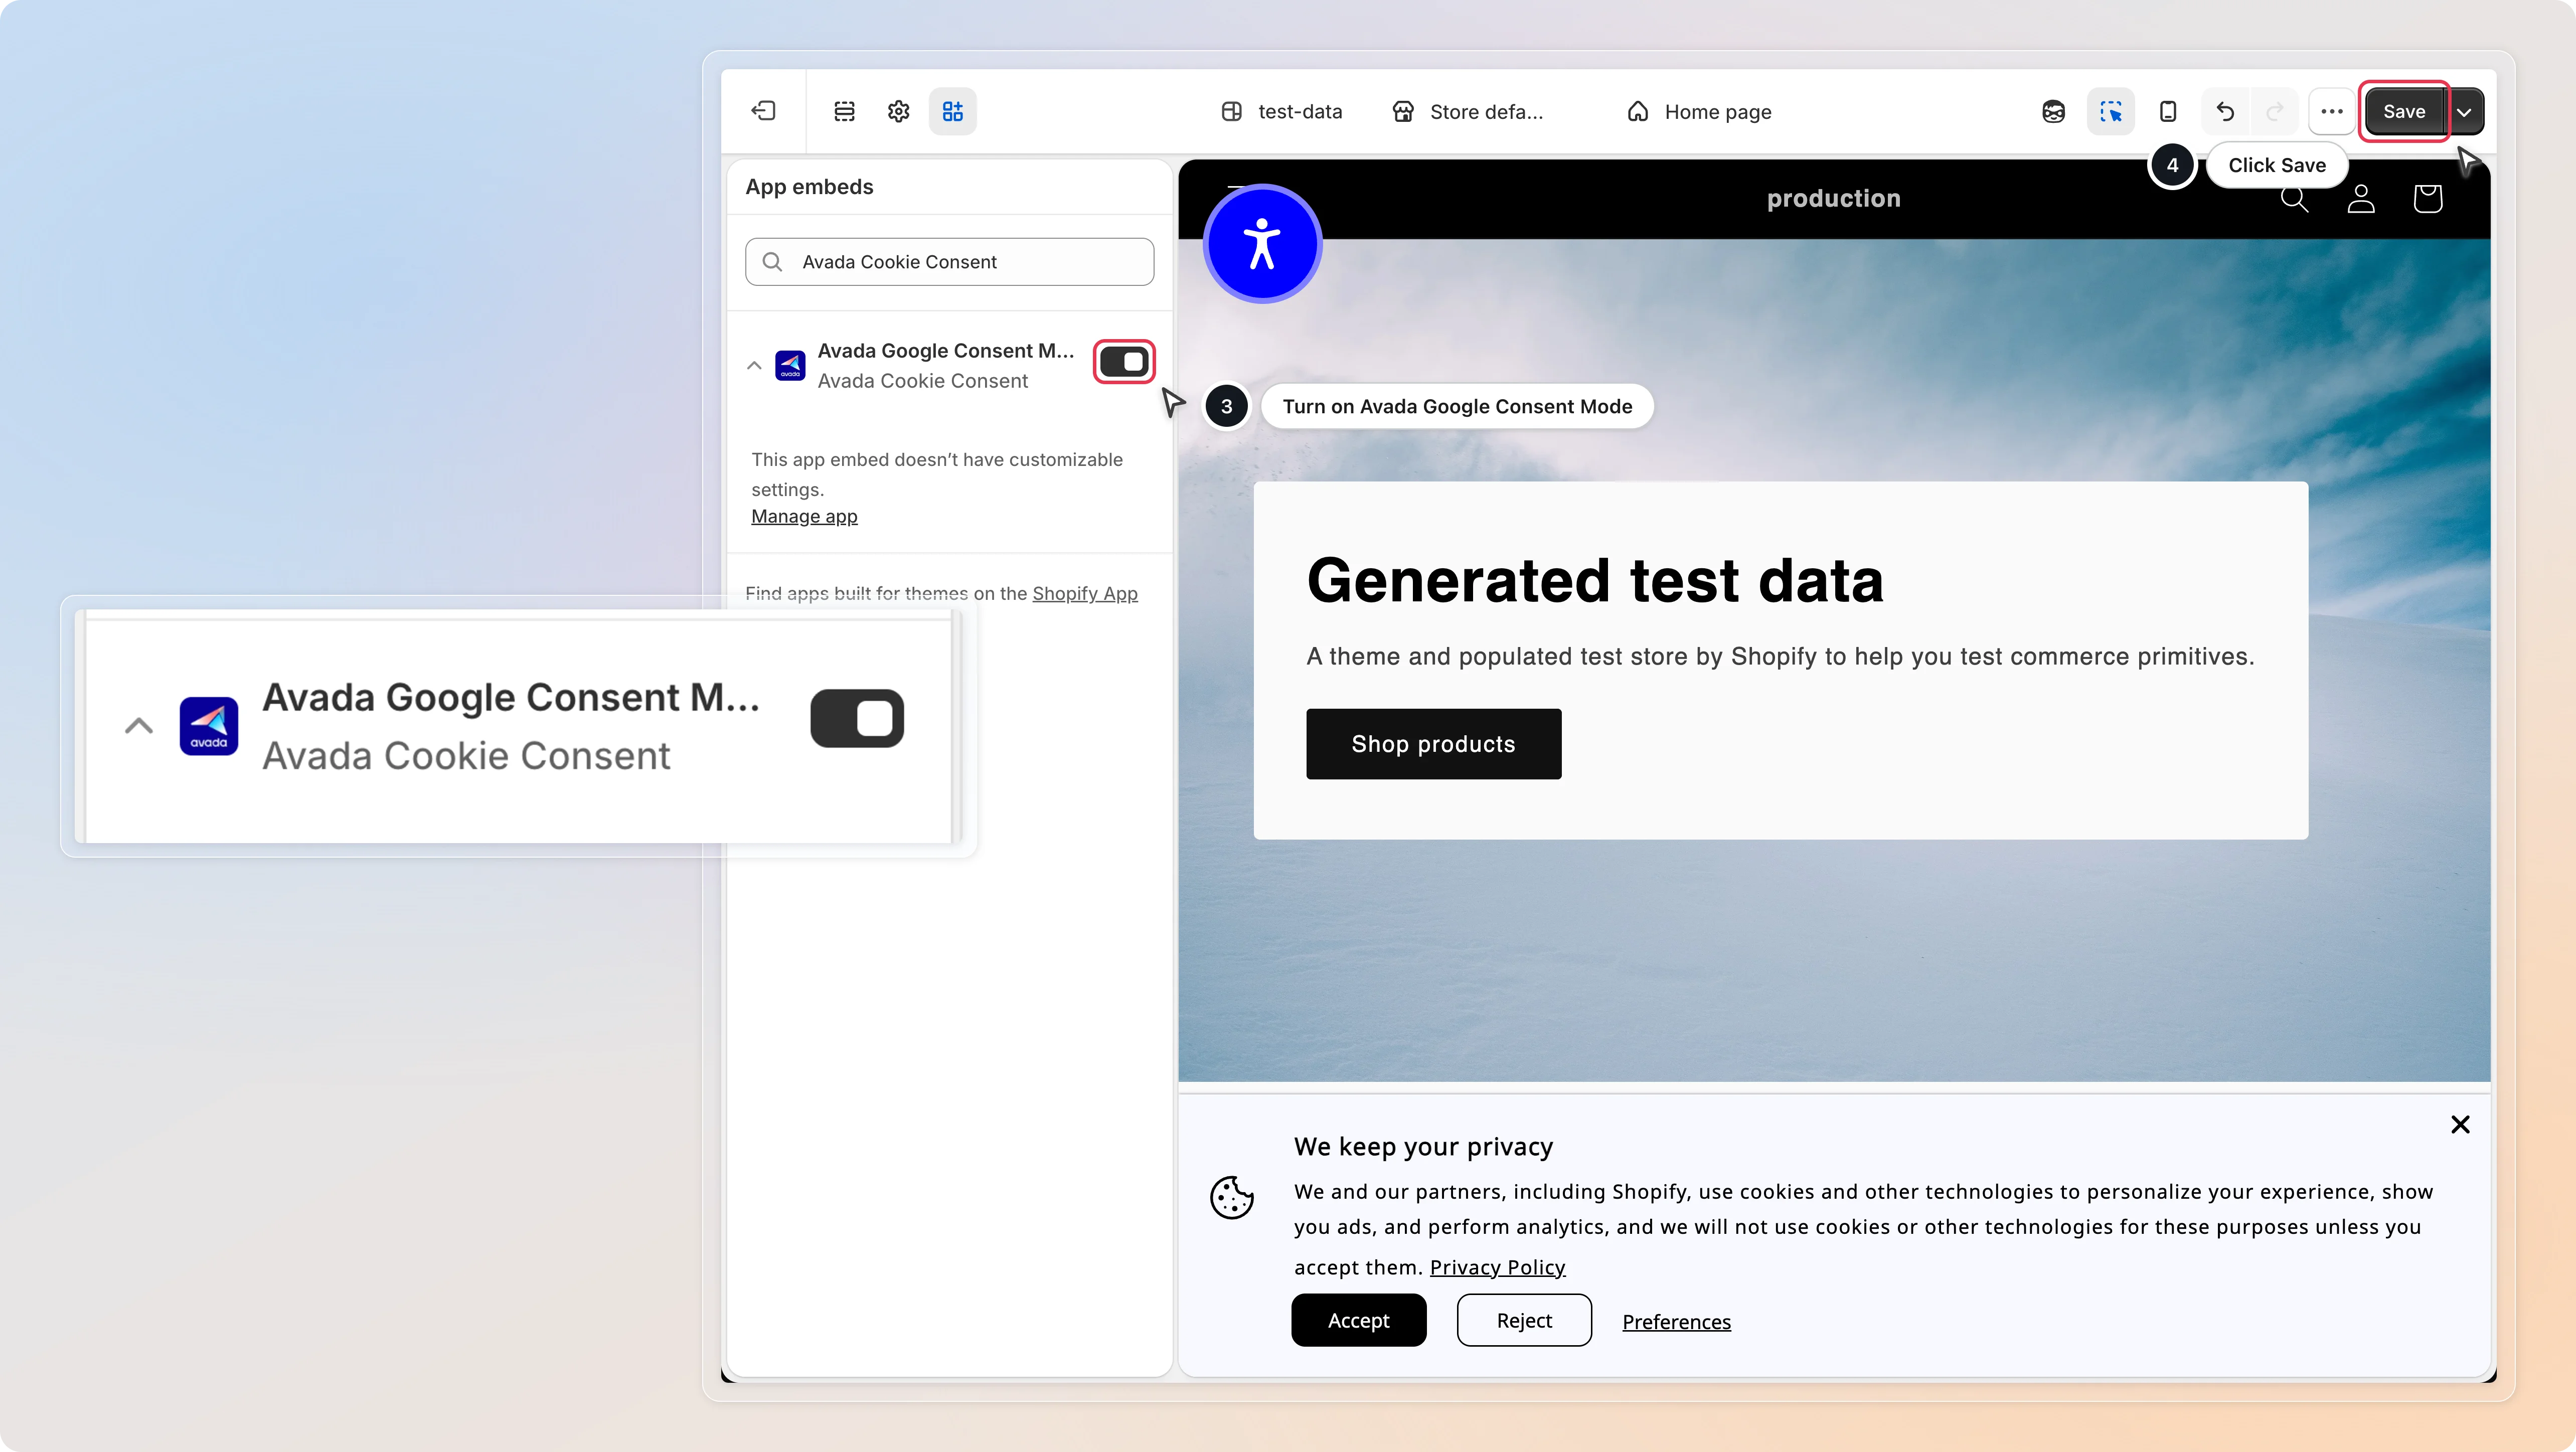Open the Home page template selector
This screenshot has width=2576, height=1452.
coord(1699,111)
